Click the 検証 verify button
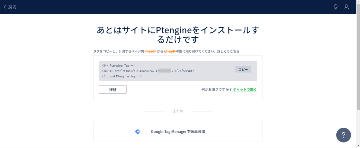This screenshot has width=360, height=148. click(x=113, y=89)
